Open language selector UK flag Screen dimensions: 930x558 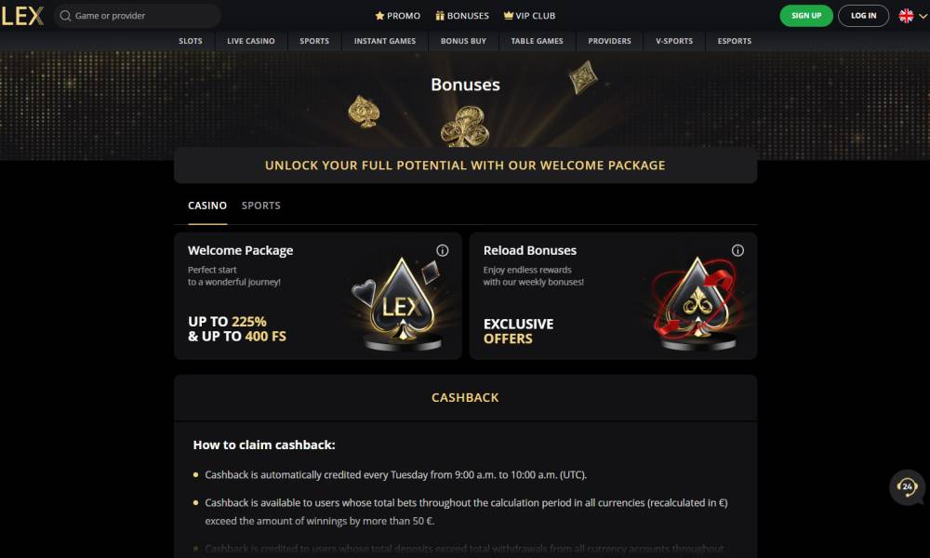906,16
